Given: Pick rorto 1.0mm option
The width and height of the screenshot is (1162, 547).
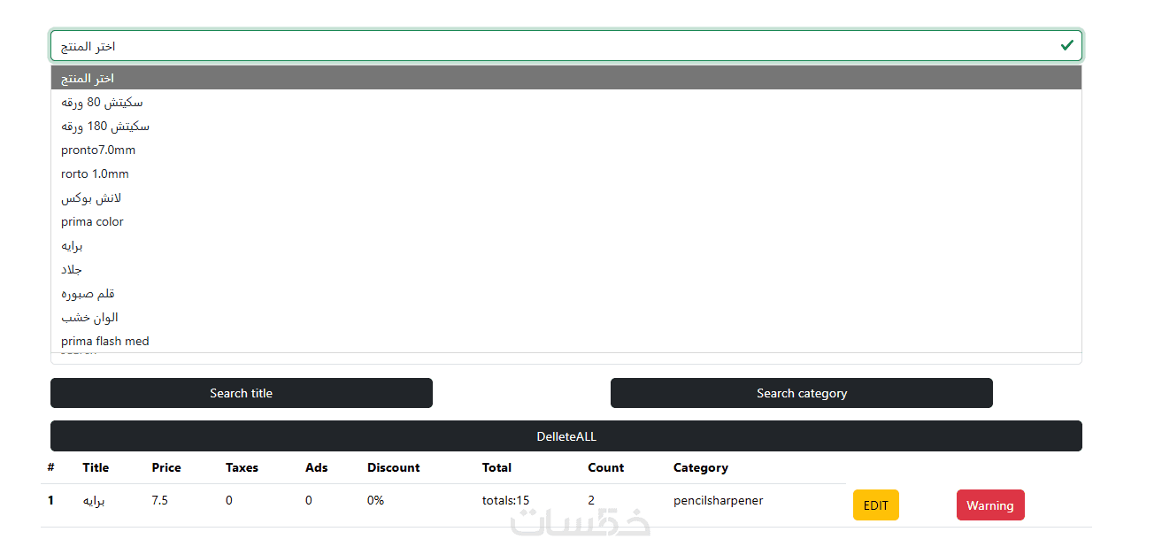Looking at the screenshot, I should tap(566, 173).
